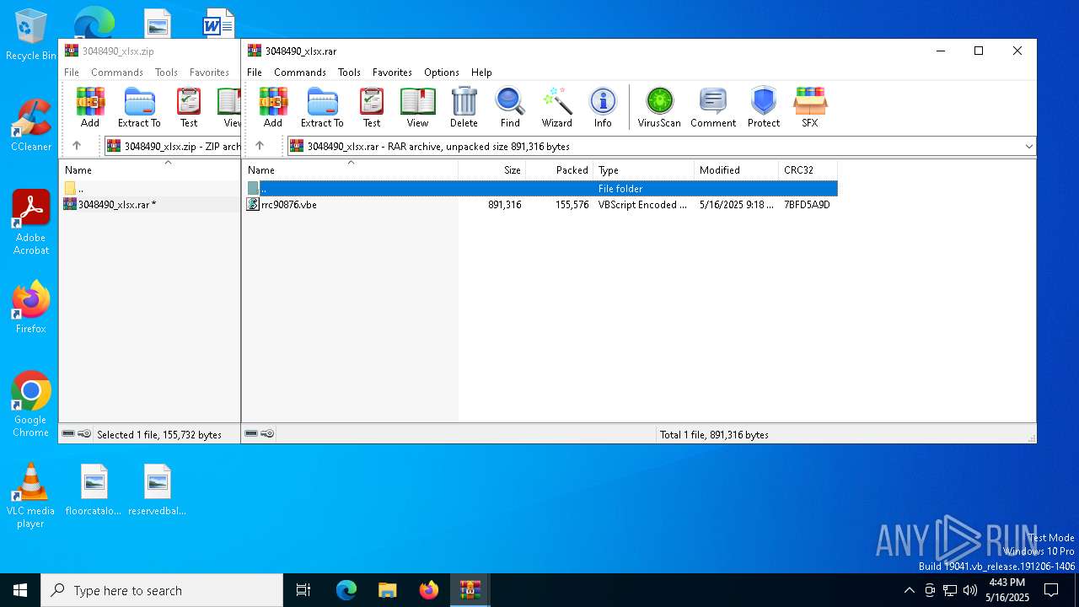Click Extract To in the zip window toolbar
Screen dimensions: 1079x607
139,107
